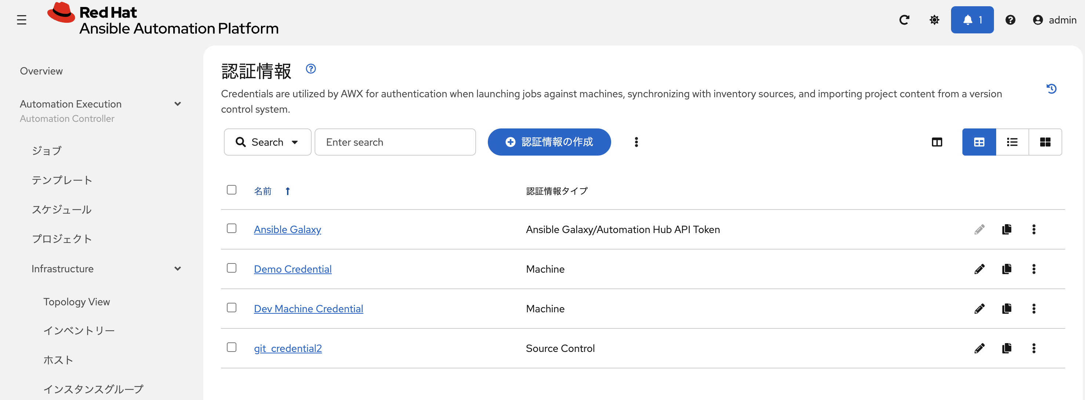Image resolution: width=1085 pixels, height=400 pixels.
Task: Switch to card view using the card icon
Action: coord(1045,142)
